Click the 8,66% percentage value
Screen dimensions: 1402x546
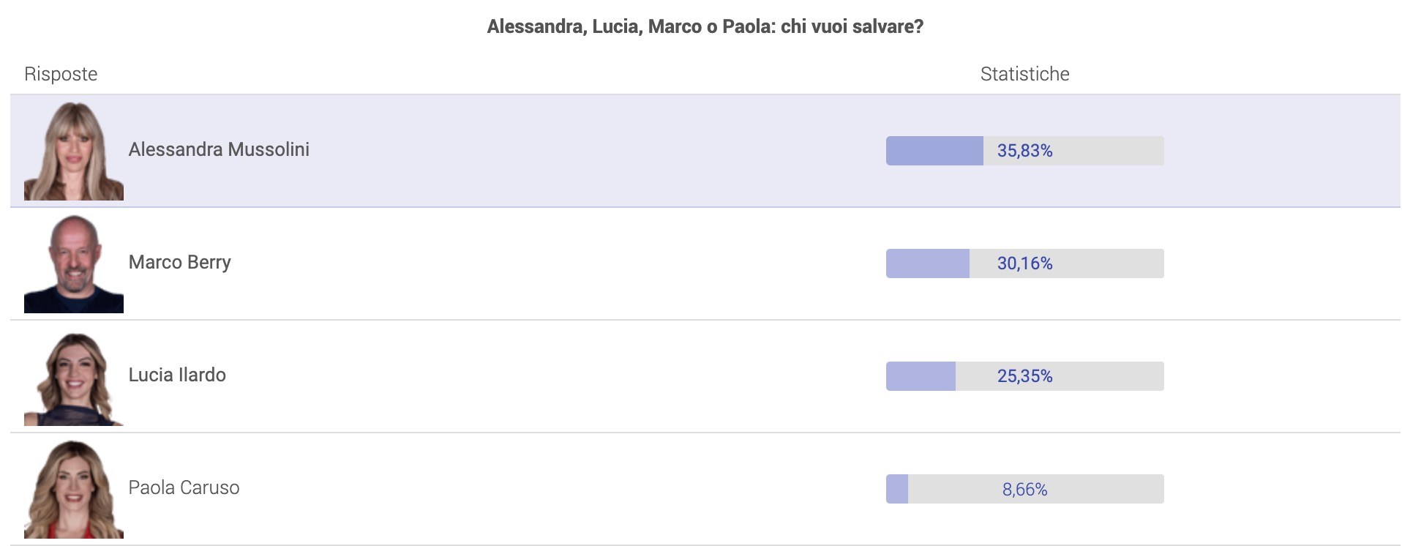point(1024,489)
